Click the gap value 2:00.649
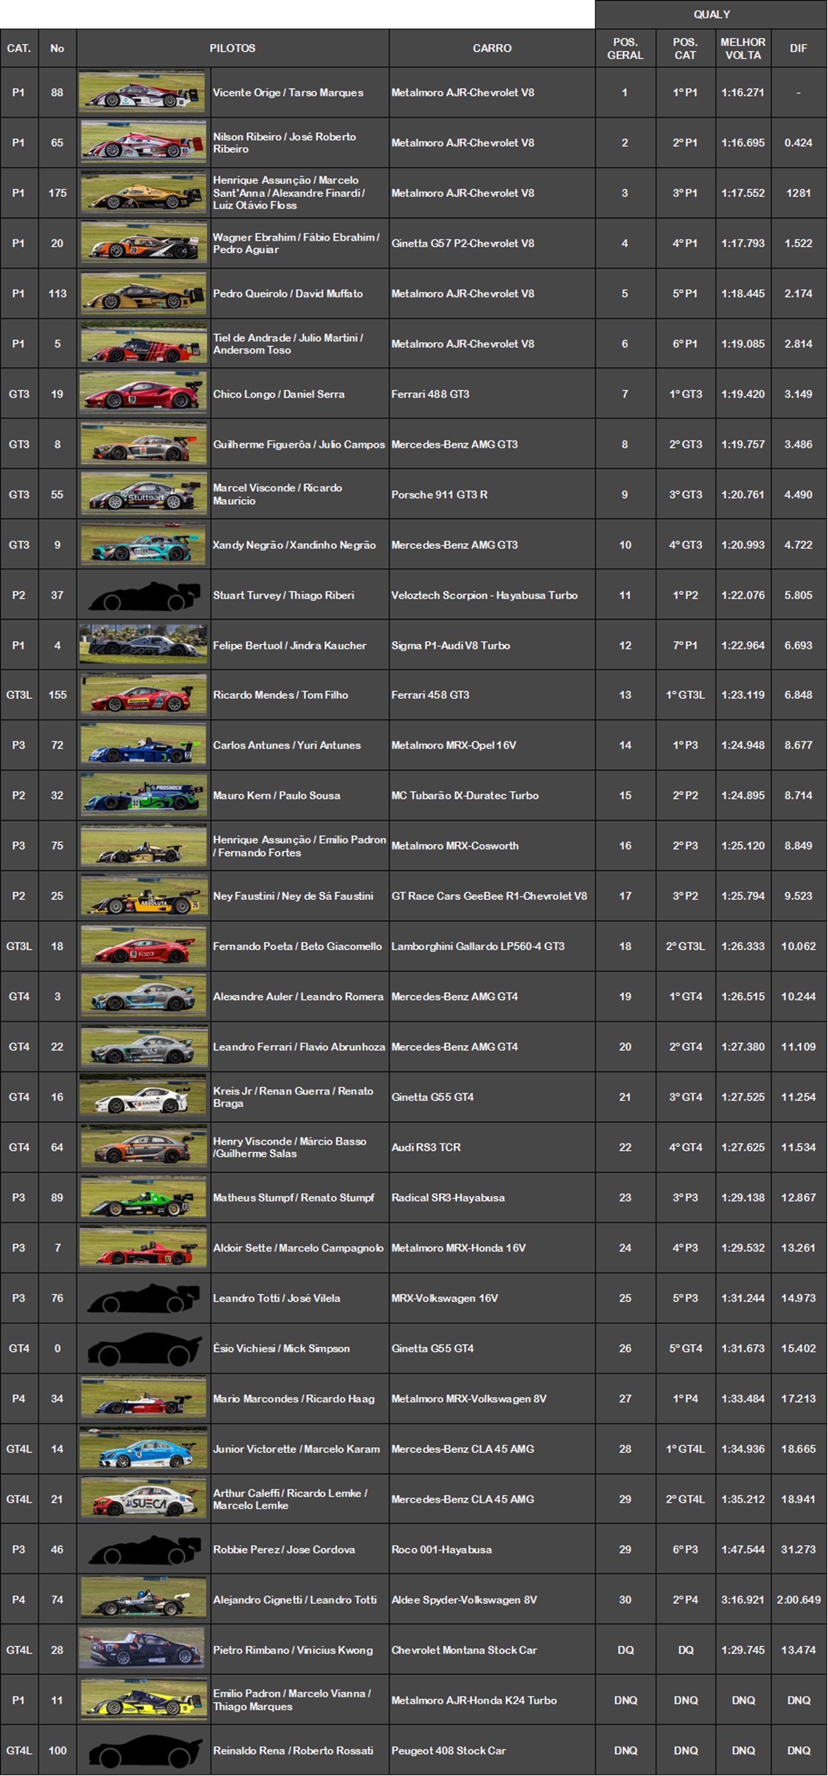 [798, 1600]
